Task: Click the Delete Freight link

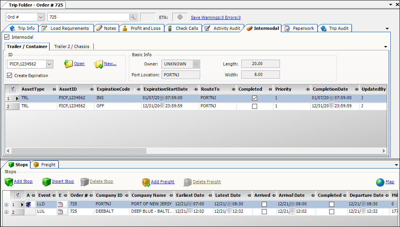Action: click(x=207, y=182)
